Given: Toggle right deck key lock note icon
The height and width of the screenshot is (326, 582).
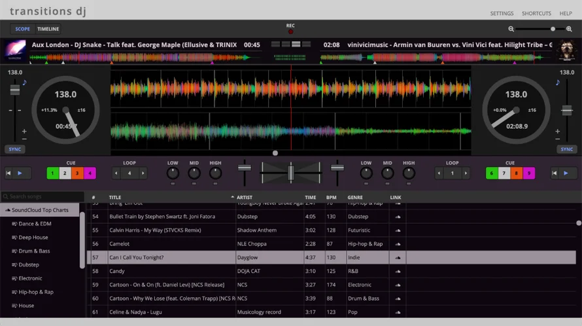Looking at the screenshot, I should pos(558,82).
